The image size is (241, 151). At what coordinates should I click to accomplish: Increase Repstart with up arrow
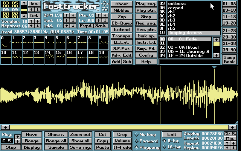[31, 26]
